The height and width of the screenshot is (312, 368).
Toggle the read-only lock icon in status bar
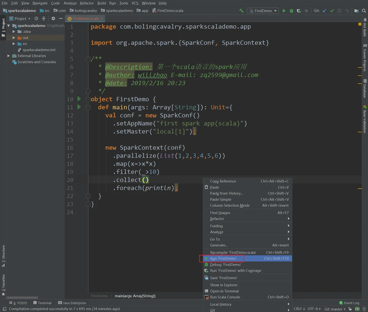350,309
